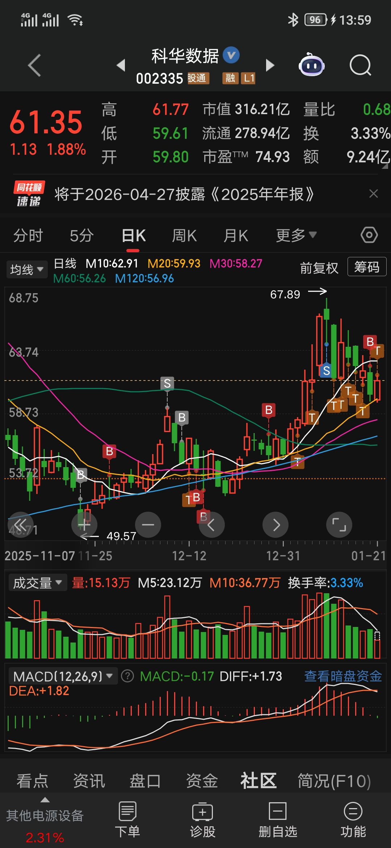
Task: Select the 日K tab
Action: coord(134,236)
